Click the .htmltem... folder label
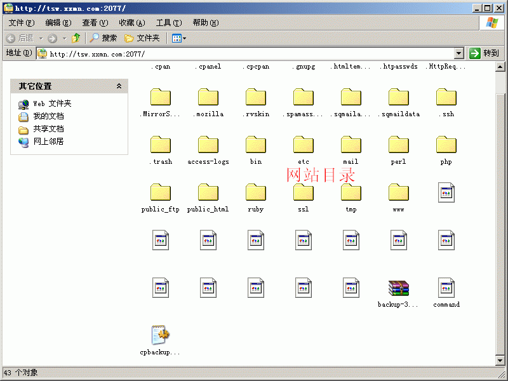The height and width of the screenshot is (381, 508). click(x=351, y=67)
